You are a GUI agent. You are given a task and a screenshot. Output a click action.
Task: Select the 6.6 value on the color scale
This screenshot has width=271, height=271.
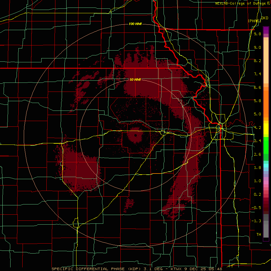[257, 87]
